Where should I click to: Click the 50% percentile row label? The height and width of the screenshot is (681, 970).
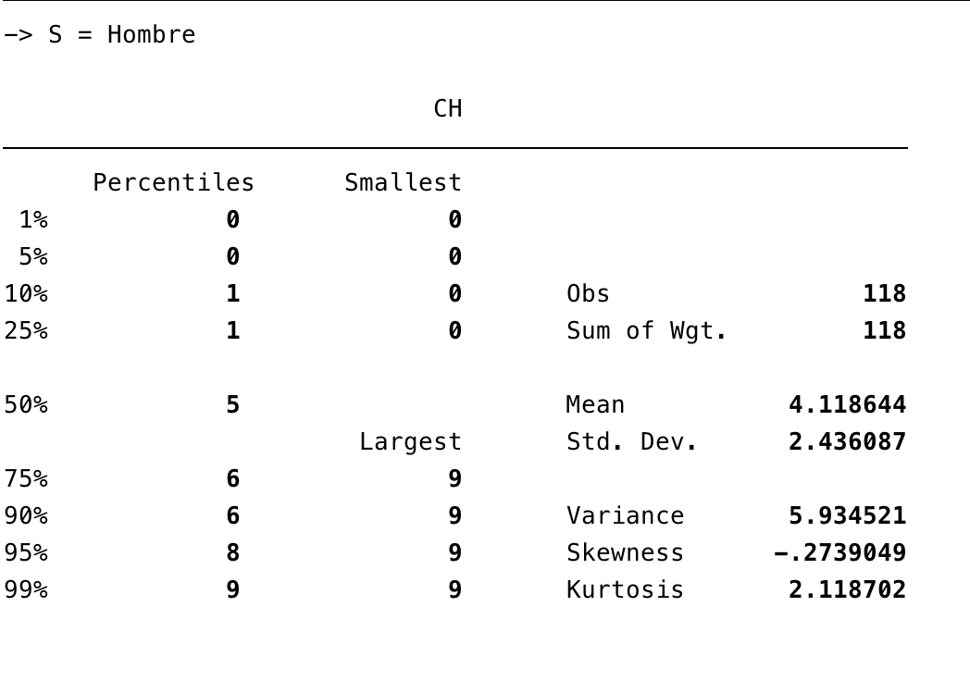pyautogui.click(x=26, y=405)
